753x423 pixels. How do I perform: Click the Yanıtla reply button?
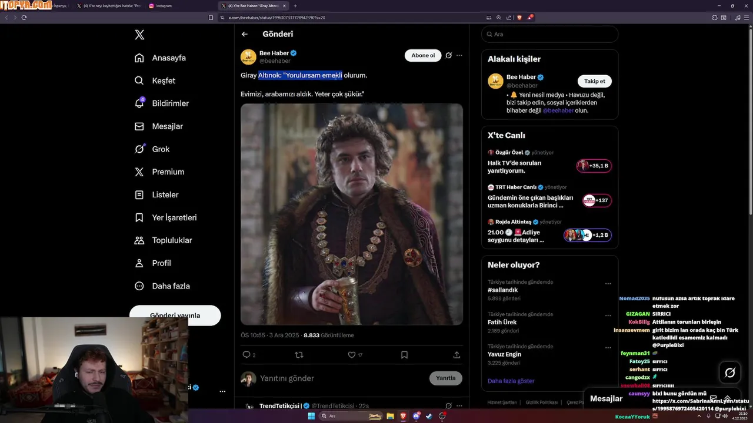(446, 378)
